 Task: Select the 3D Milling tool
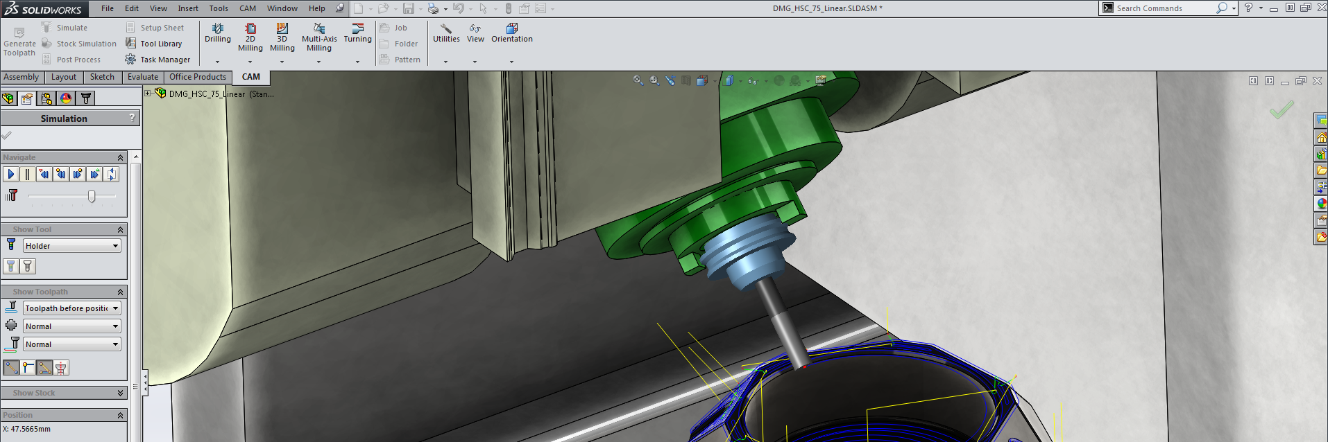tap(282, 37)
